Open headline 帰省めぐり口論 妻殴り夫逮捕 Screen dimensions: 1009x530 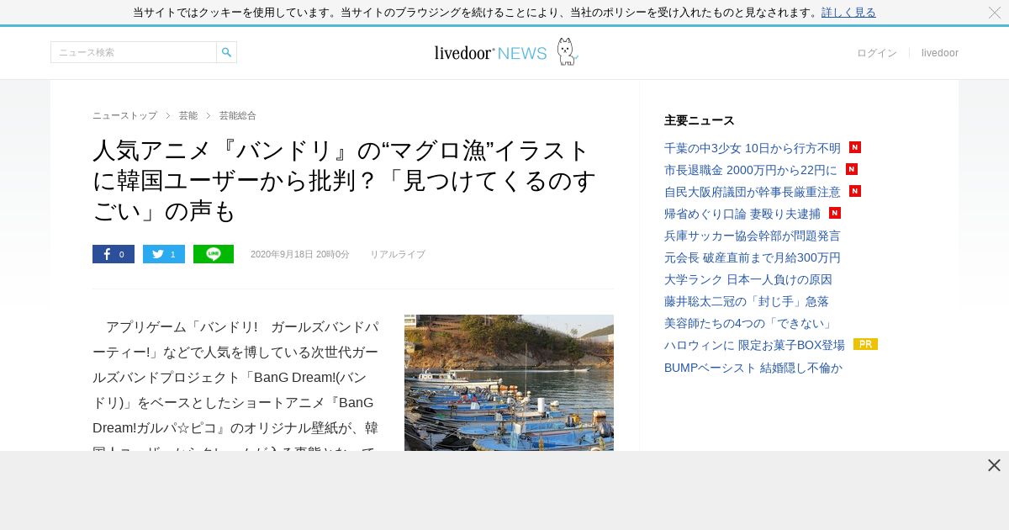[x=742, y=214]
